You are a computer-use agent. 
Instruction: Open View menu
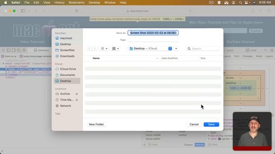click(47, 3)
